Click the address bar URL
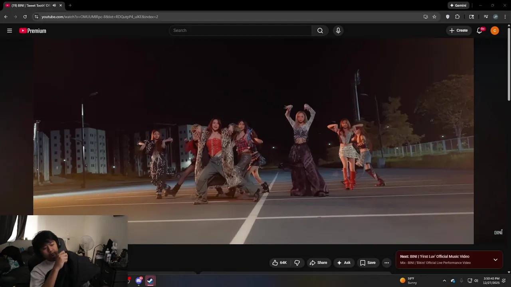Screen dimensions: 511x287 coord(100,17)
